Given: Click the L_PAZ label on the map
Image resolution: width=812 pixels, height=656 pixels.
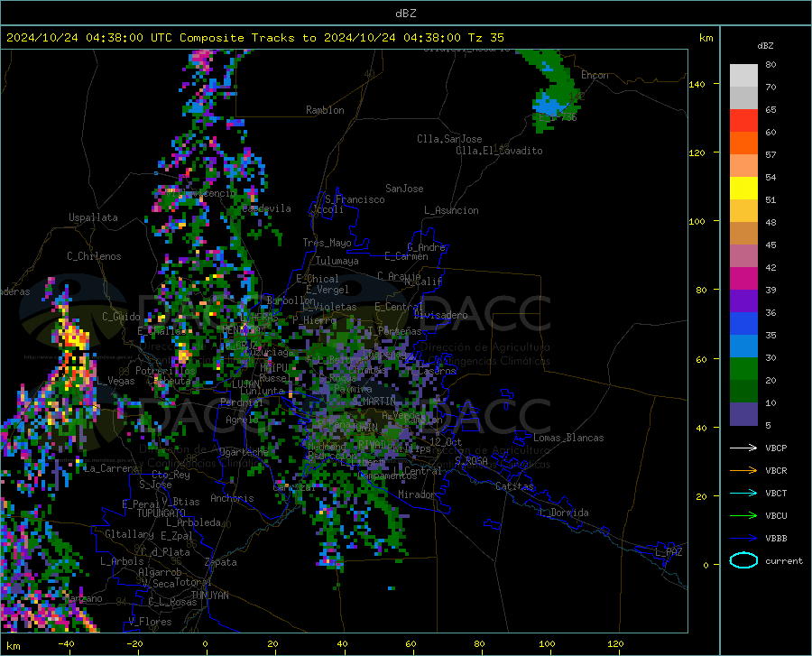Looking at the screenshot, I should [669, 552].
